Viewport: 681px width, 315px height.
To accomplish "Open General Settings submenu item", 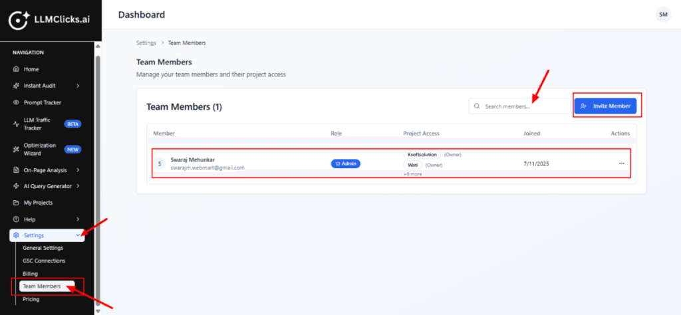I will (x=43, y=248).
